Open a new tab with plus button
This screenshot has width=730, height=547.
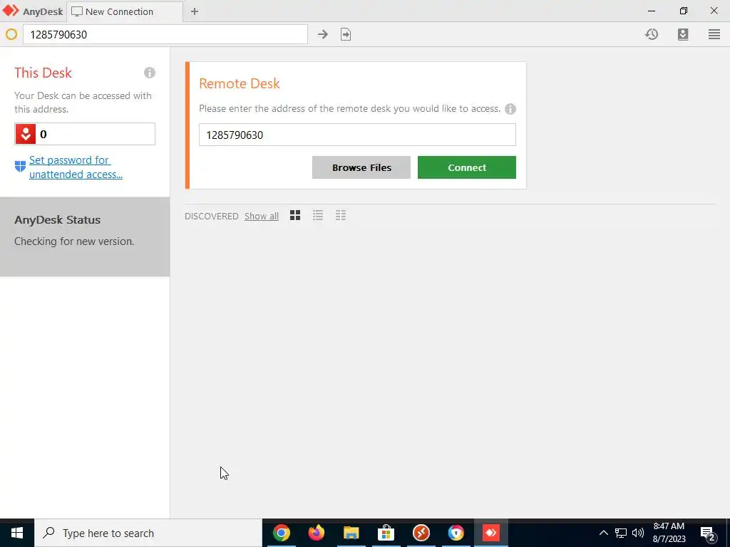coord(195,11)
